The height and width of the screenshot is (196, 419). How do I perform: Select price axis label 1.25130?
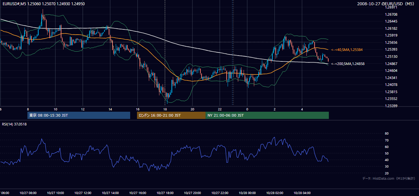pos(391,57)
